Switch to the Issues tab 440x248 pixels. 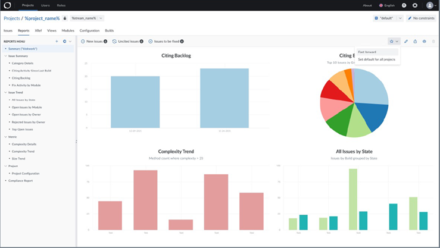[8, 30]
